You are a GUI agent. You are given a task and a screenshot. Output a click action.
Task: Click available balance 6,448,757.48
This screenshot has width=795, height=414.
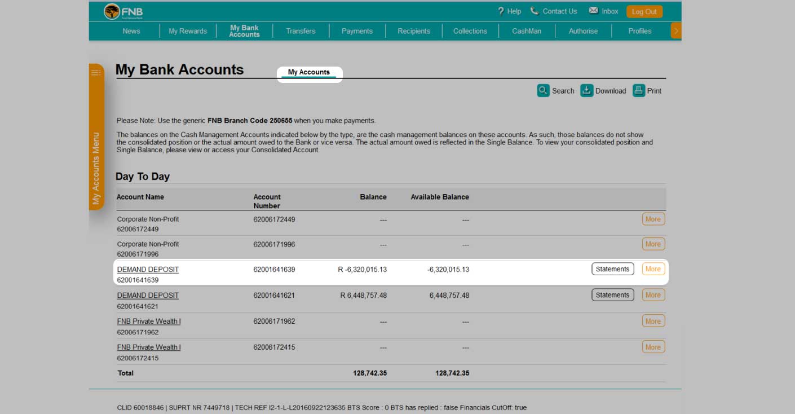[449, 296]
